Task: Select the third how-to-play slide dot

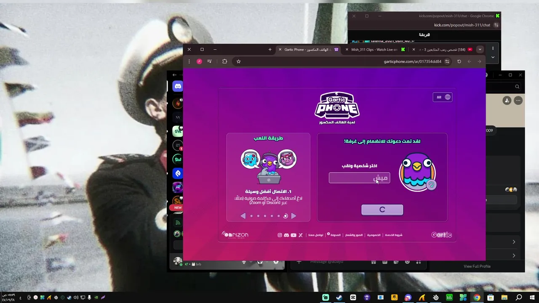Action: click(x=265, y=216)
